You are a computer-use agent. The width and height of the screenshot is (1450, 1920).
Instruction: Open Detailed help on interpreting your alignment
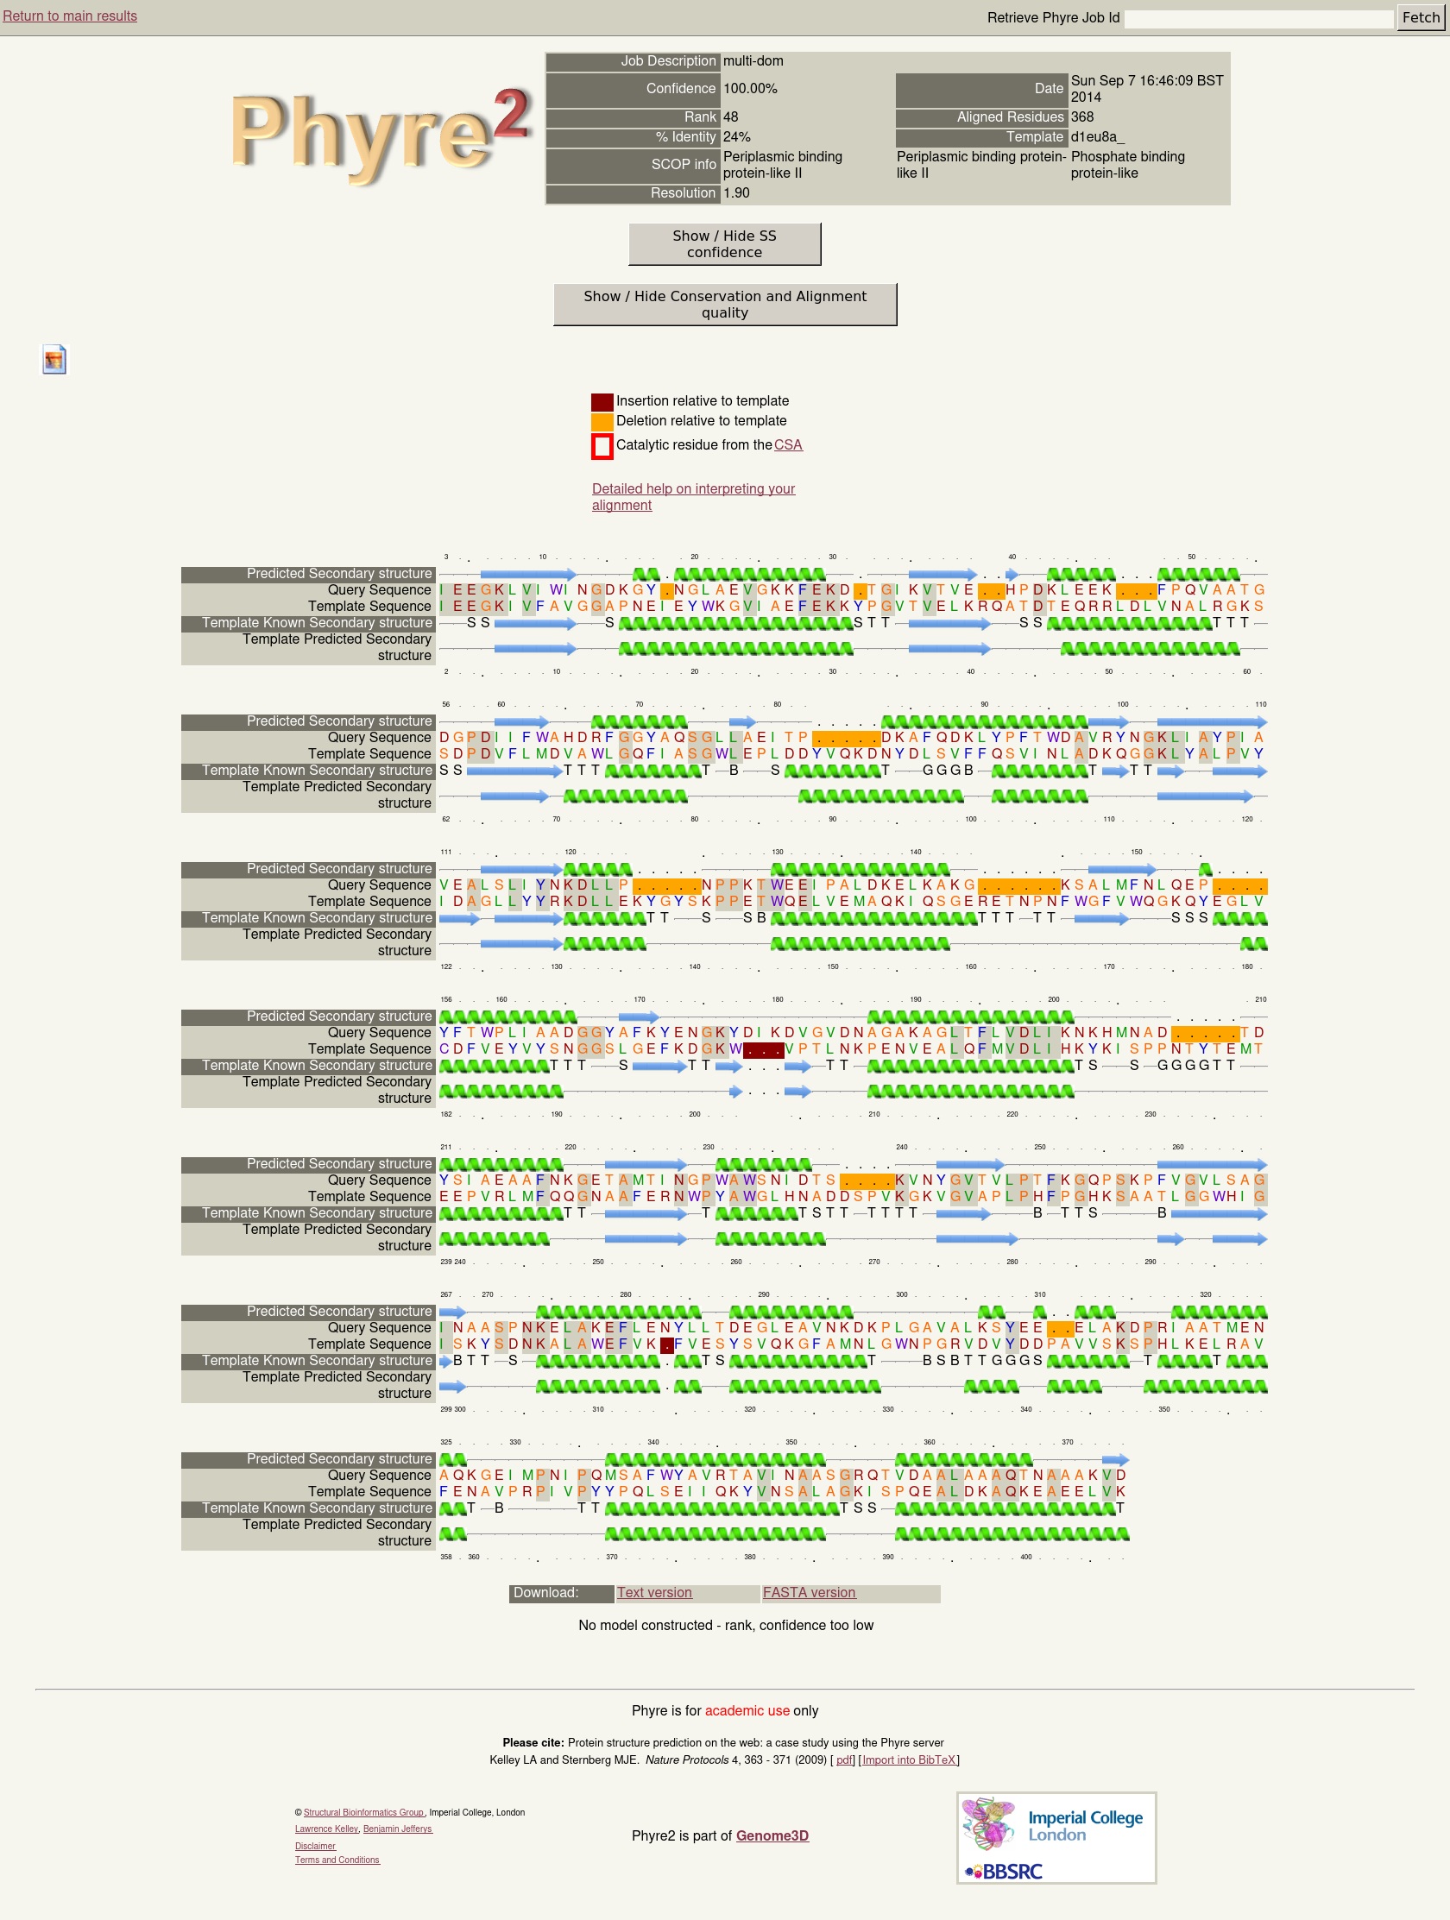click(x=692, y=496)
